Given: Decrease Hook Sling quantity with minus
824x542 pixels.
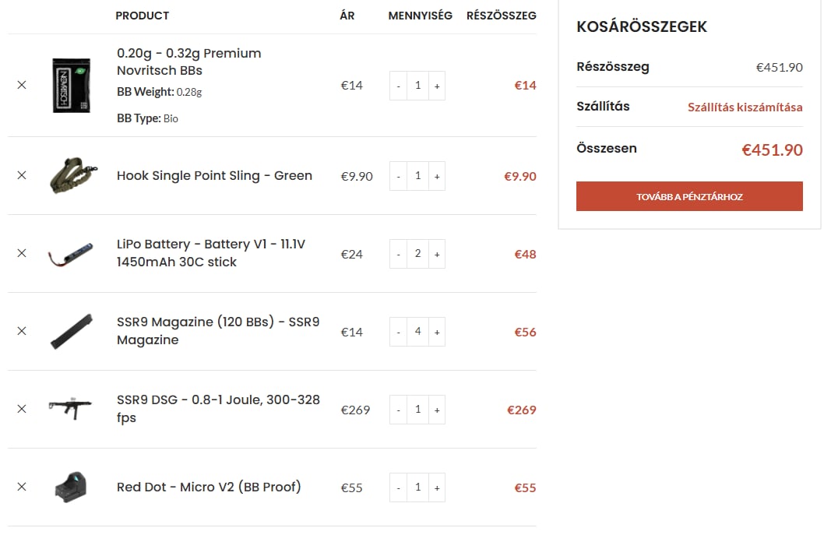Looking at the screenshot, I should pyautogui.click(x=398, y=177).
